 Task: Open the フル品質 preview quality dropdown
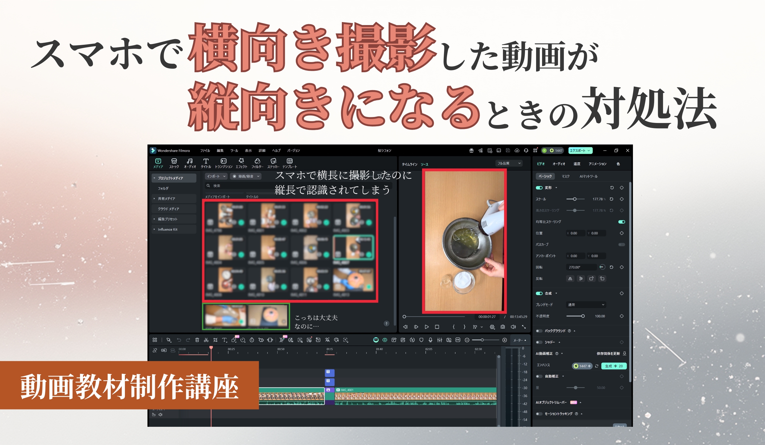(x=509, y=163)
